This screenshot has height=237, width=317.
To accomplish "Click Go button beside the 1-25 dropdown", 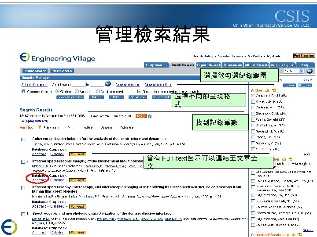I will click(310, 71).
